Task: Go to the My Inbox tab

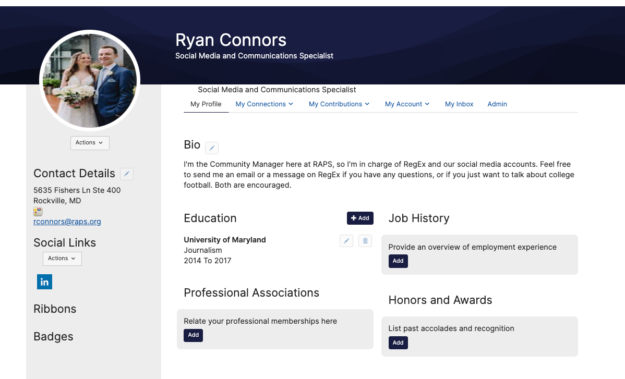Action: point(459,104)
